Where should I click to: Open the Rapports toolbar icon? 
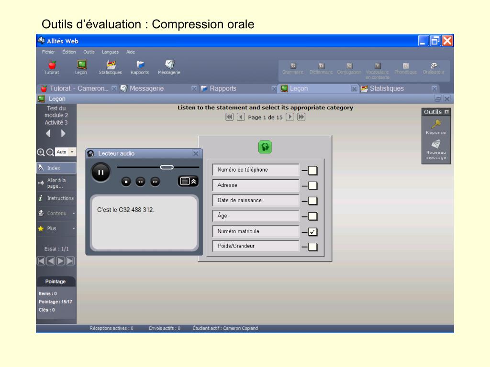click(x=140, y=65)
